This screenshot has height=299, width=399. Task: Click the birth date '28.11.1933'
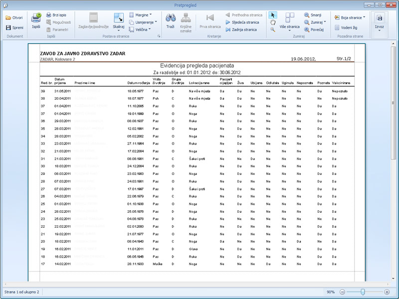(x=135, y=264)
